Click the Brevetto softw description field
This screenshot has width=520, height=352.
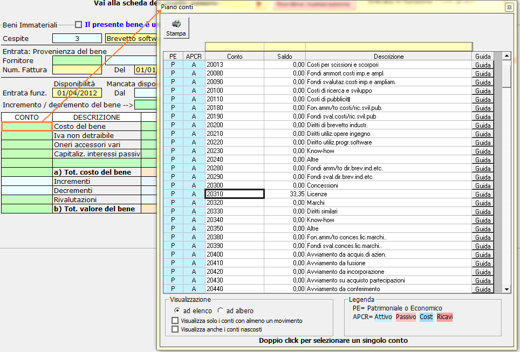[x=131, y=38]
